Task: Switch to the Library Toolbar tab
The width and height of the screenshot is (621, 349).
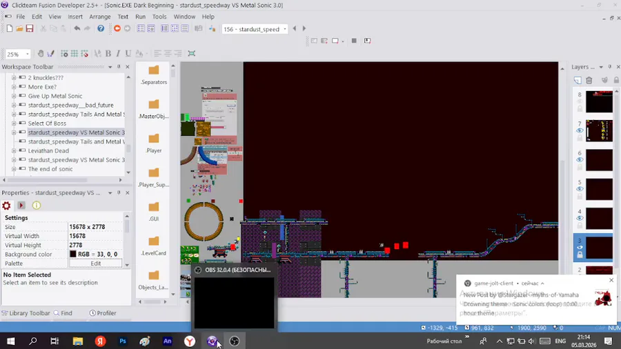Action: (26, 313)
